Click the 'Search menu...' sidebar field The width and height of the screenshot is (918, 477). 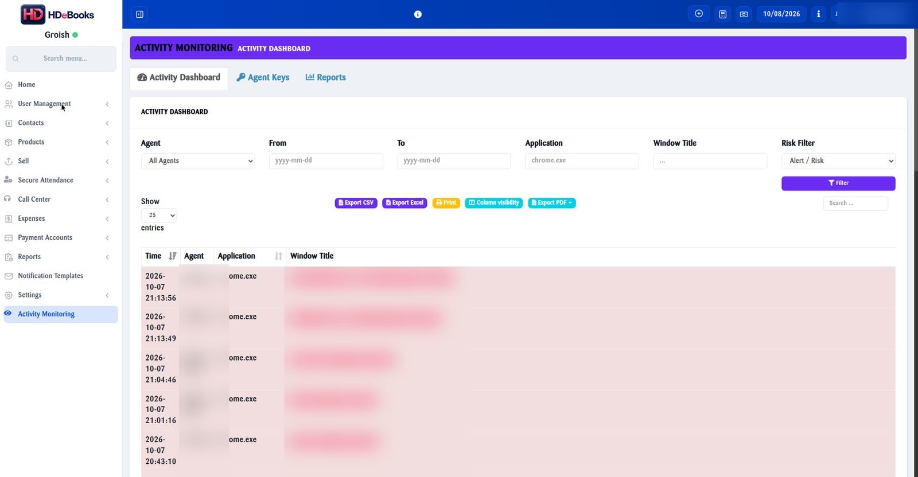point(61,58)
